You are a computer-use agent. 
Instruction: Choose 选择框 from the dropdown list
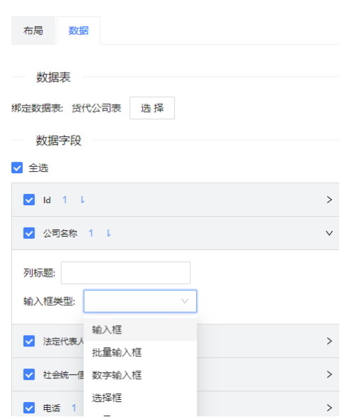click(x=140, y=398)
